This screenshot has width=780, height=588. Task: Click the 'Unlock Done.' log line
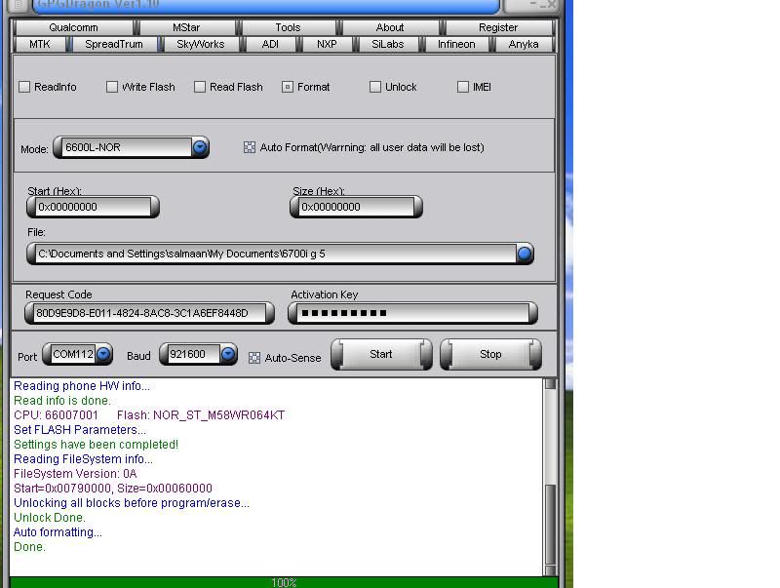pos(50,518)
